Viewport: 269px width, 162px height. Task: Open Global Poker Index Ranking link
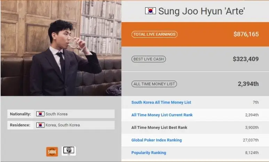click(157, 140)
